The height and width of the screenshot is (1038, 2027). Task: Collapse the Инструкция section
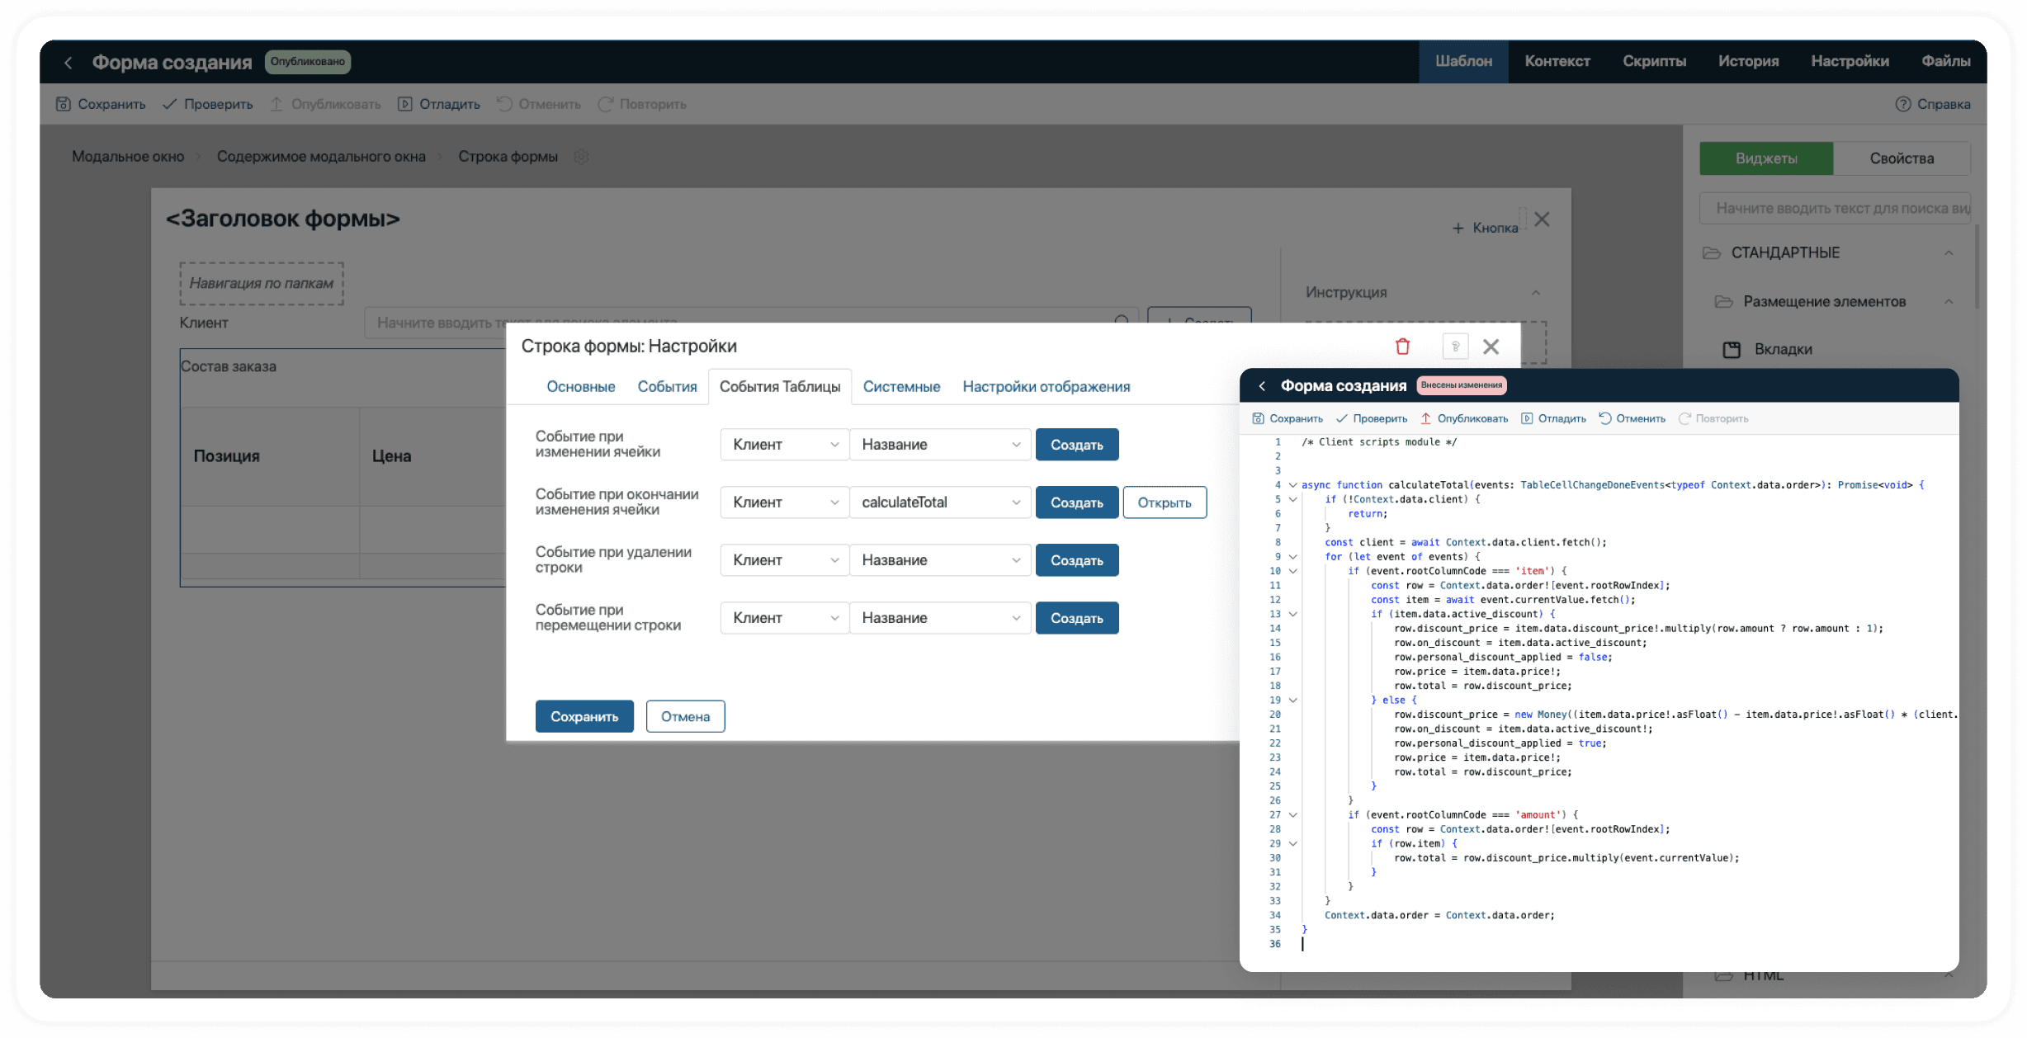pyautogui.click(x=1535, y=293)
